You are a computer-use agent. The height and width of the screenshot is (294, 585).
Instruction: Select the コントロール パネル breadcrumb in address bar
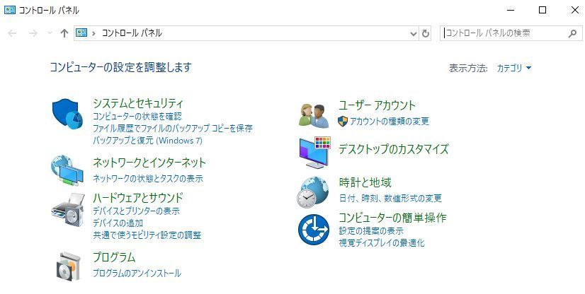click(x=132, y=33)
